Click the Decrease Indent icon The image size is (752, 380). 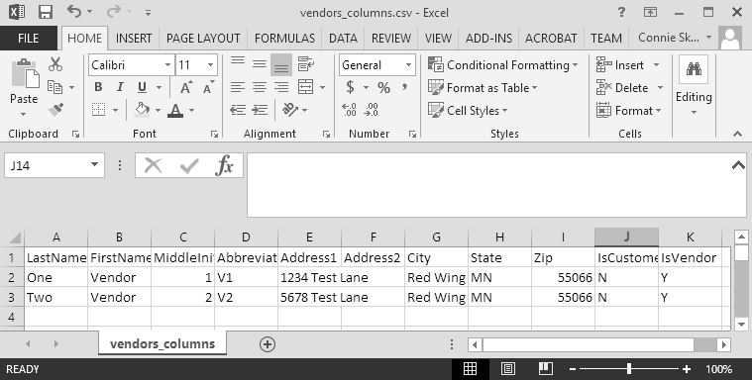coord(238,110)
